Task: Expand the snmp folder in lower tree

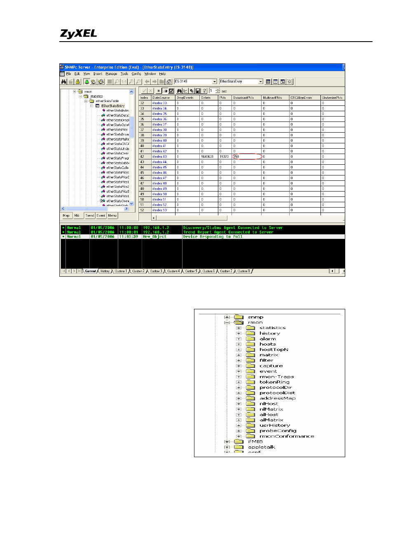Action: coord(227,317)
